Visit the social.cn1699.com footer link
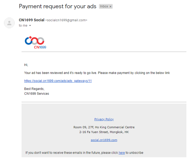The height and width of the screenshot is (161, 192). point(104,140)
